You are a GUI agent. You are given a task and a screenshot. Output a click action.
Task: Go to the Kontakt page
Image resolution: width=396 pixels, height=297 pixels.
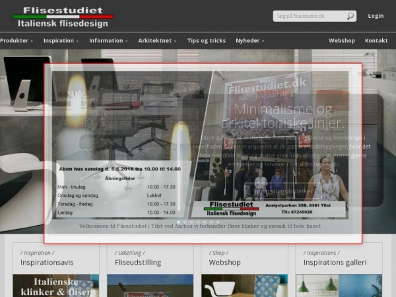376,41
